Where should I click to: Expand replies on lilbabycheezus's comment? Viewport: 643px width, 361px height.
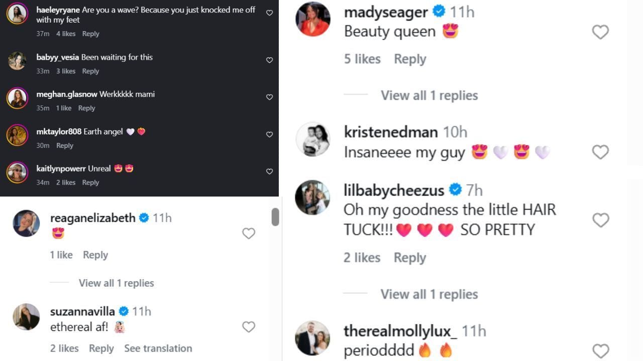[430, 294]
